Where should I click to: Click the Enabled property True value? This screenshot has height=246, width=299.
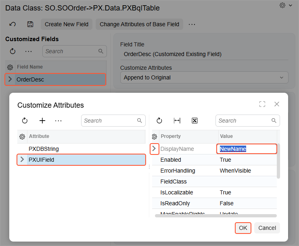[x=226, y=160]
